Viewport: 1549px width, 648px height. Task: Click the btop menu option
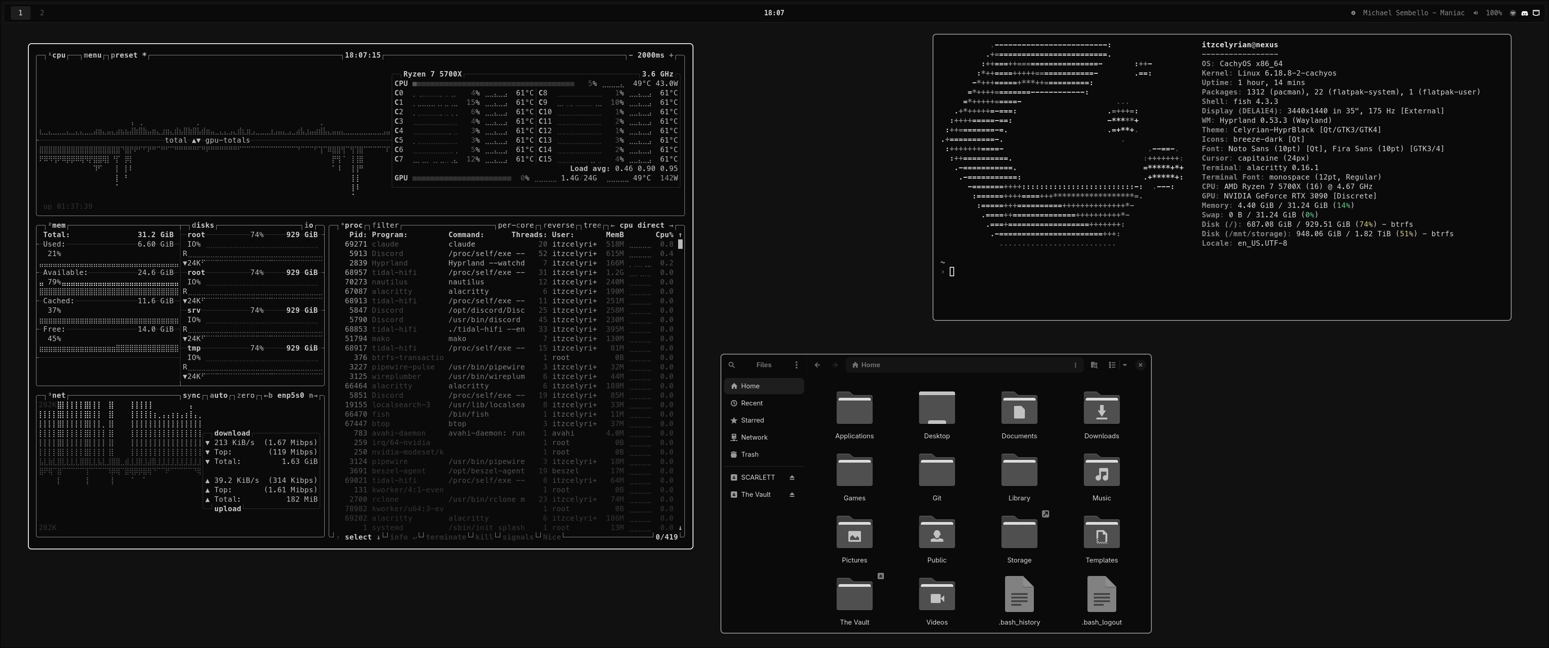click(92, 55)
